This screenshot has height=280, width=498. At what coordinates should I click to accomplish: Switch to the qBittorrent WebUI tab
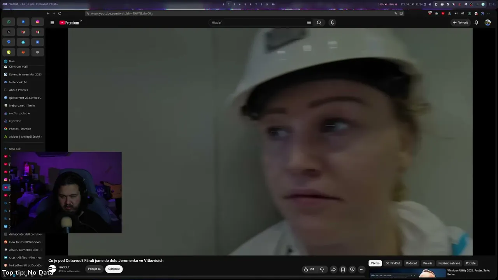23,98
